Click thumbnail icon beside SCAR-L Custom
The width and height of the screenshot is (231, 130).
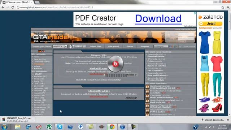(148, 111)
